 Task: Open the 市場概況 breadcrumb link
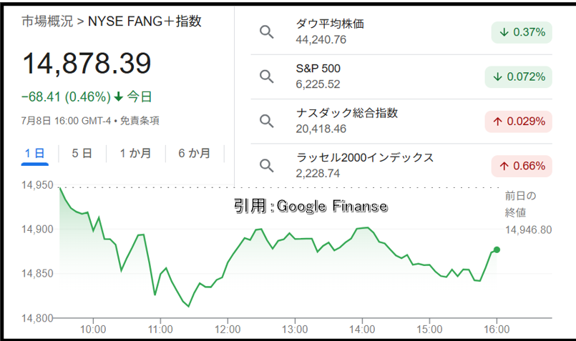tap(47, 21)
